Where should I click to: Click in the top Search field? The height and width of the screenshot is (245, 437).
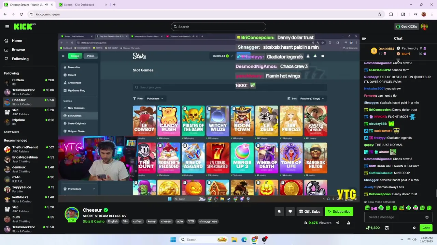(x=218, y=27)
